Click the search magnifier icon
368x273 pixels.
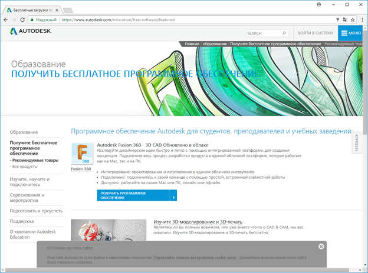tap(284, 33)
